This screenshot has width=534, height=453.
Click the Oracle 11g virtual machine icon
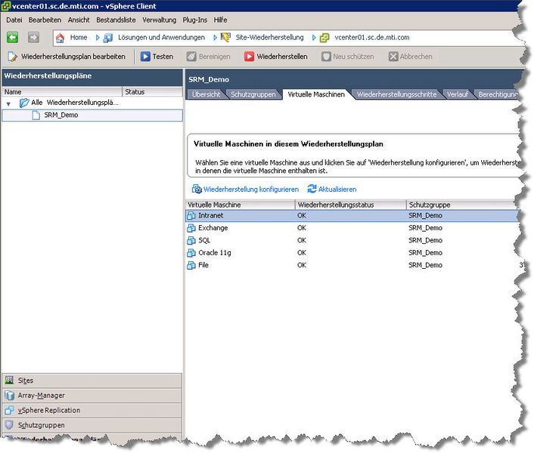[x=191, y=253]
